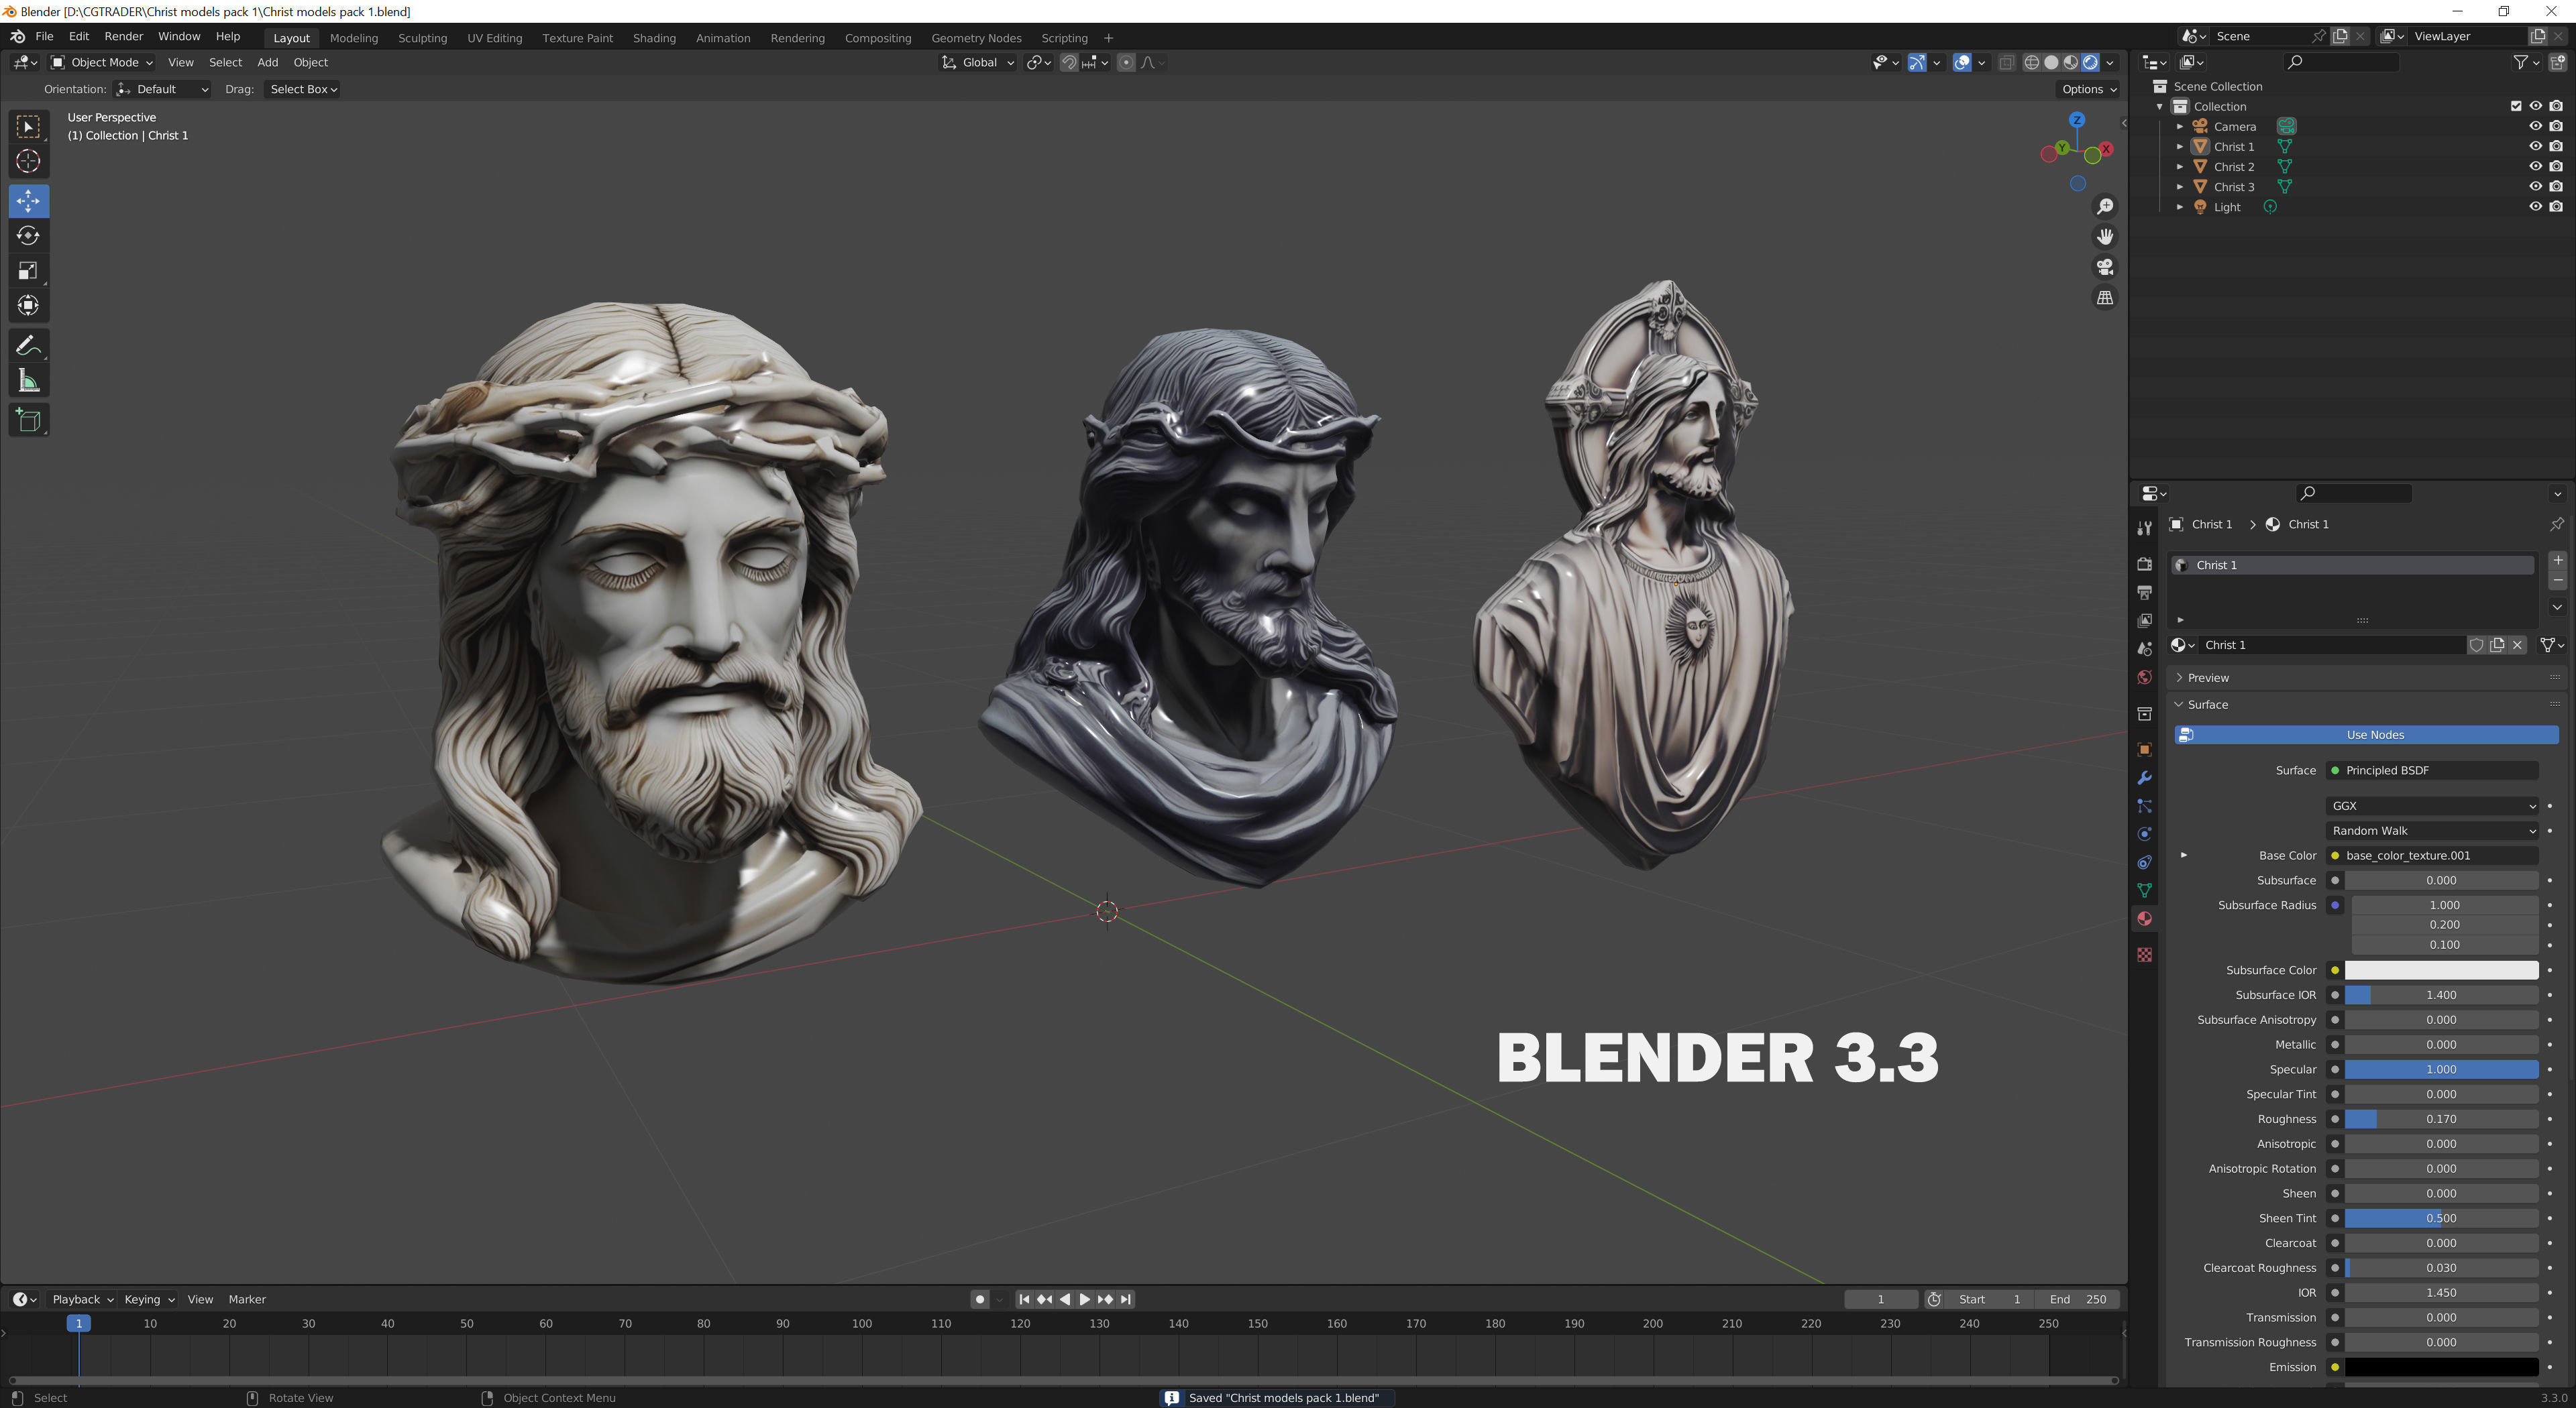Open the Select Box drag dropdown
Viewport: 2576px width, 1408px height.
pos(303,89)
